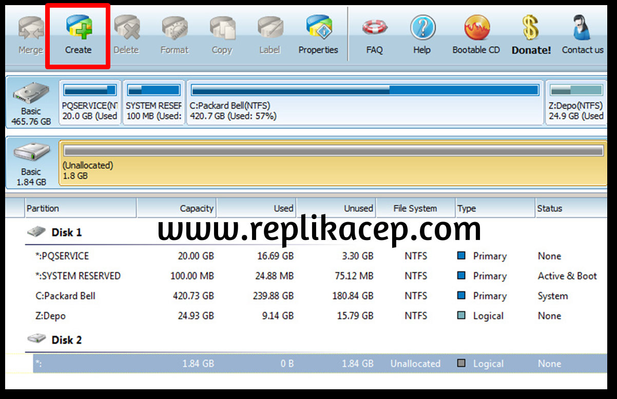Launch the Bootable CD creator
617x399 pixels.
pos(476,34)
